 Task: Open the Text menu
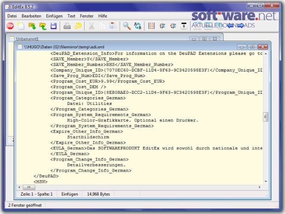[x=71, y=16]
